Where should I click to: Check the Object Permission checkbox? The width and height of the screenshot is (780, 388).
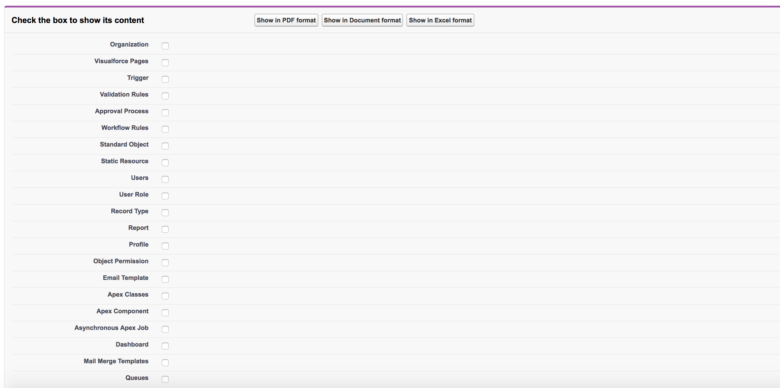(165, 262)
